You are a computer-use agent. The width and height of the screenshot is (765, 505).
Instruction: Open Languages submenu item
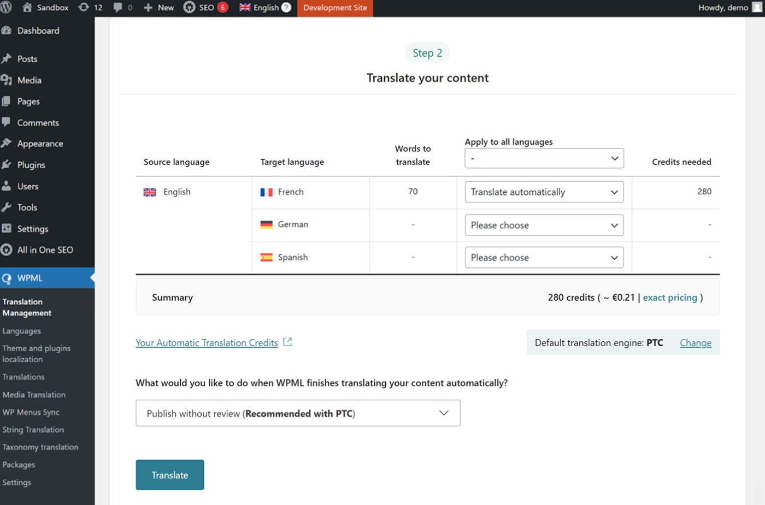pyautogui.click(x=21, y=331)
